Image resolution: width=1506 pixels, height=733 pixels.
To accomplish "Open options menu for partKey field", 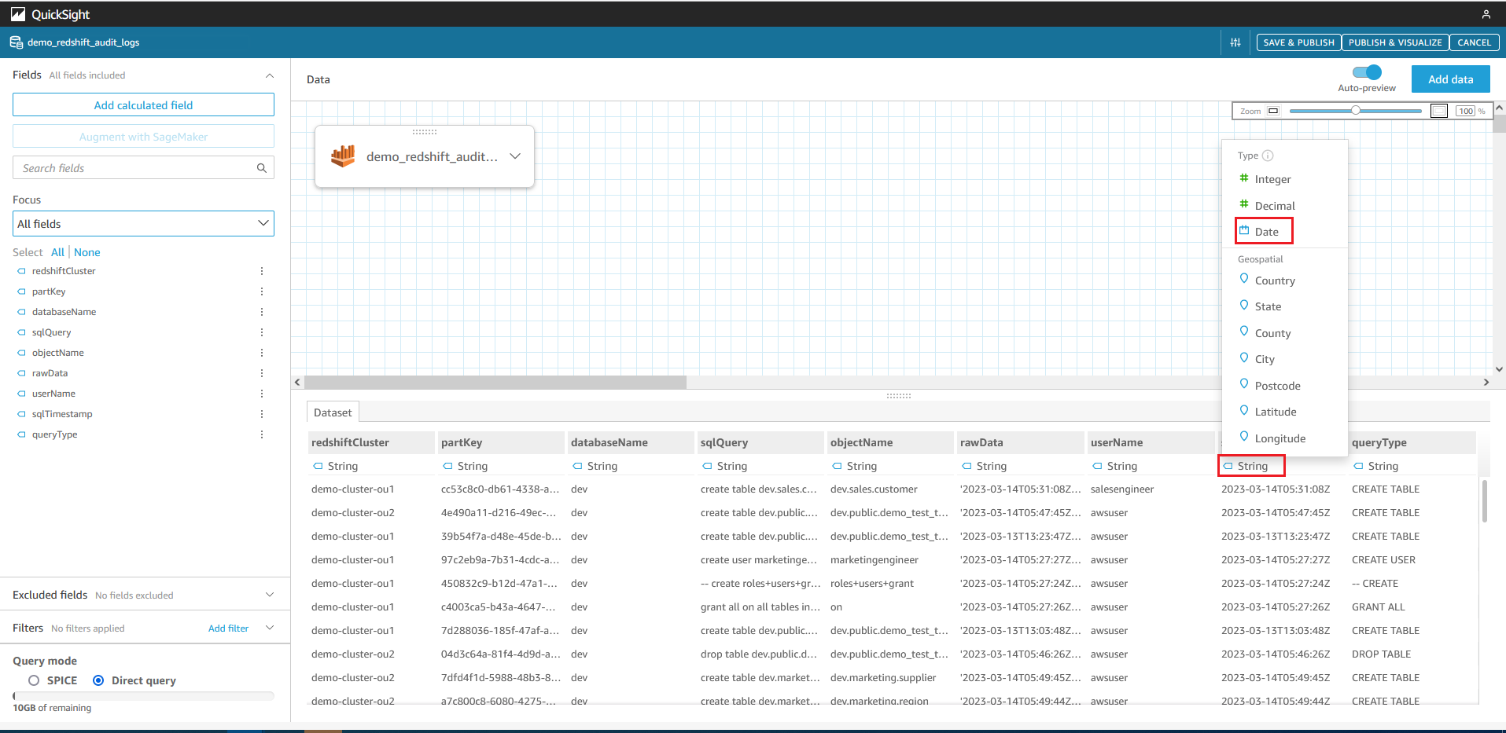I will coord(262,291).
